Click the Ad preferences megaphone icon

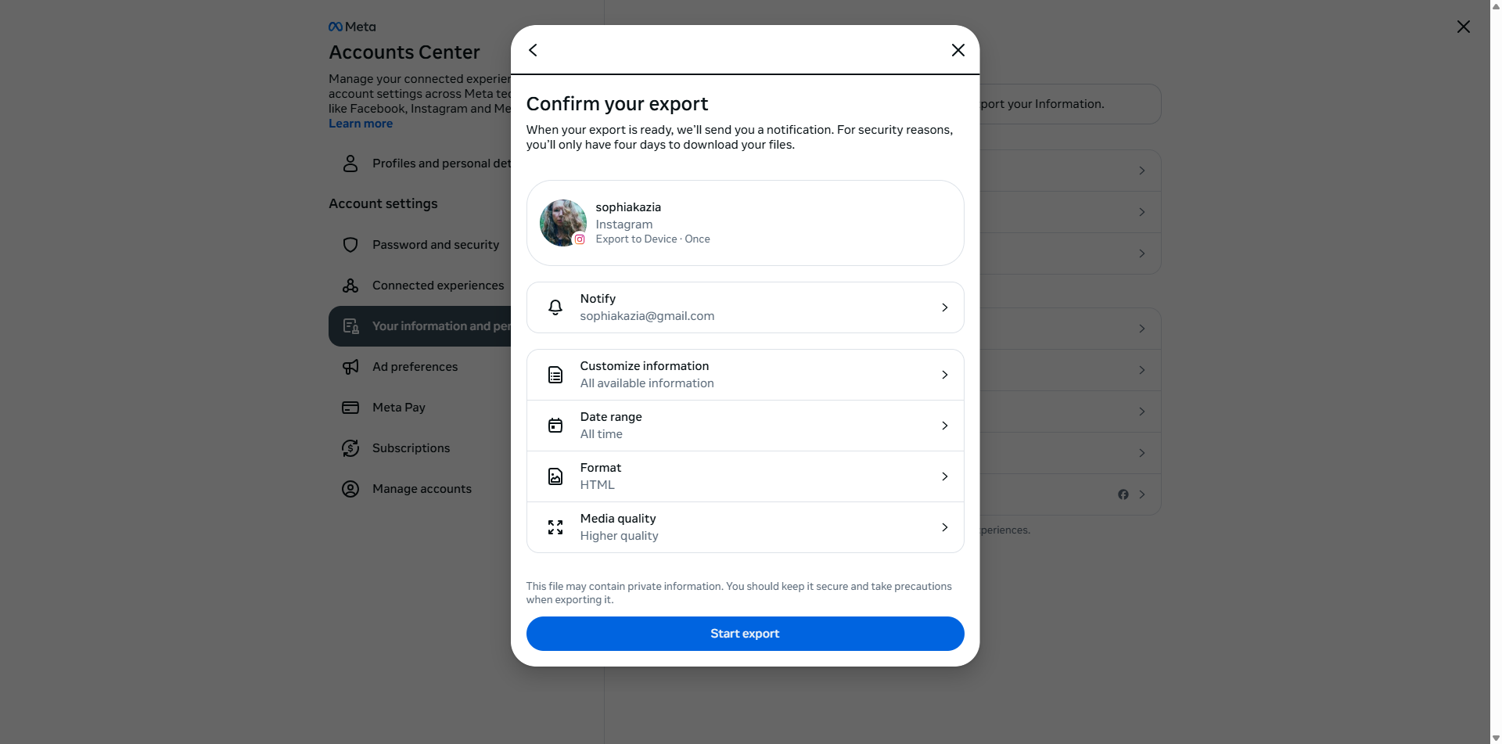click(x=350, y=367)
